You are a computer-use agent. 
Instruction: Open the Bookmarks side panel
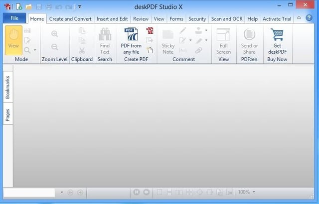(8, 87)
